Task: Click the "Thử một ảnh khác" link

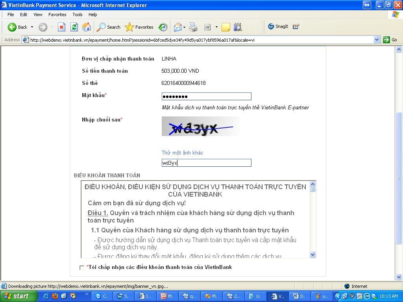Action: pos(183,153)
